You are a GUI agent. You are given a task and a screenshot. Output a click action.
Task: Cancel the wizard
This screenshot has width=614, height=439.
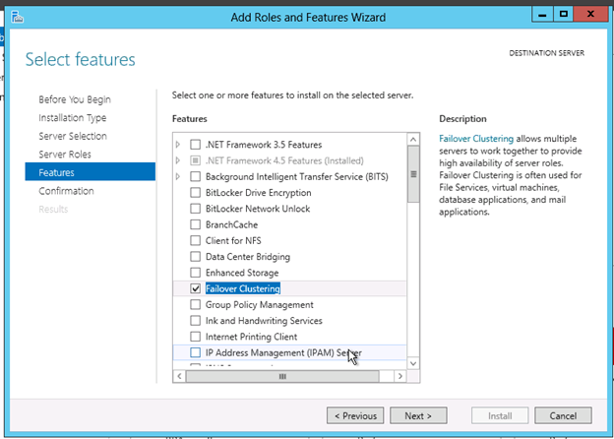[x=563, y=415]
